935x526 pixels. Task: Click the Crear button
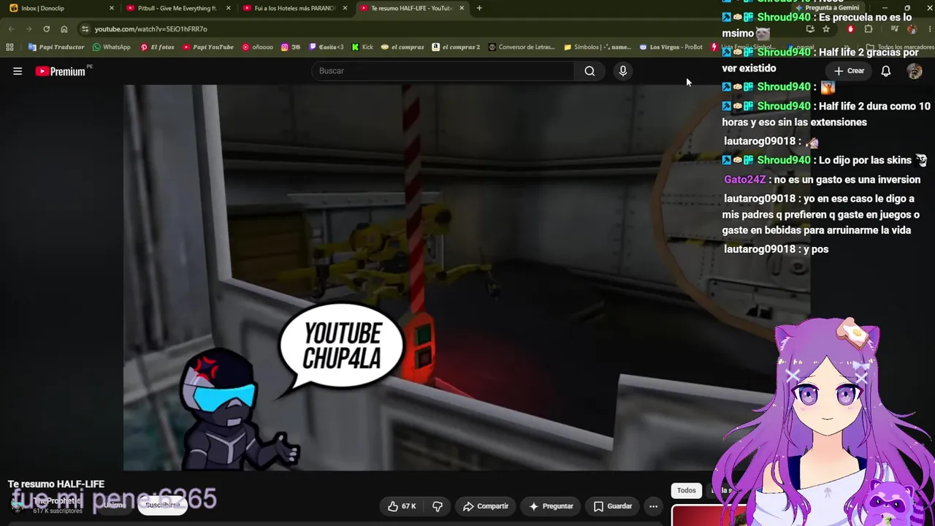pos(850,71)
